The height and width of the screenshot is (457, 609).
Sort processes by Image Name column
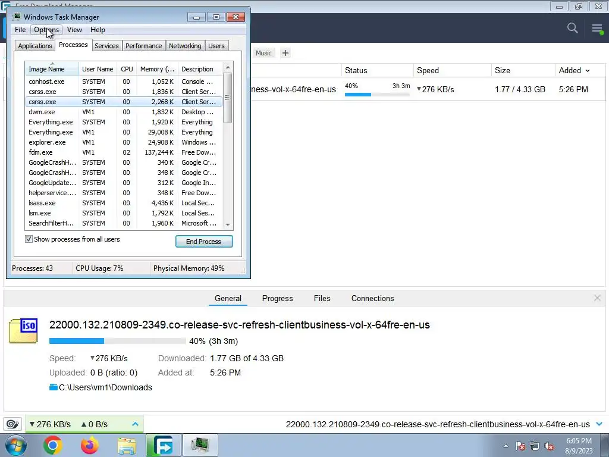pos(52,69)
